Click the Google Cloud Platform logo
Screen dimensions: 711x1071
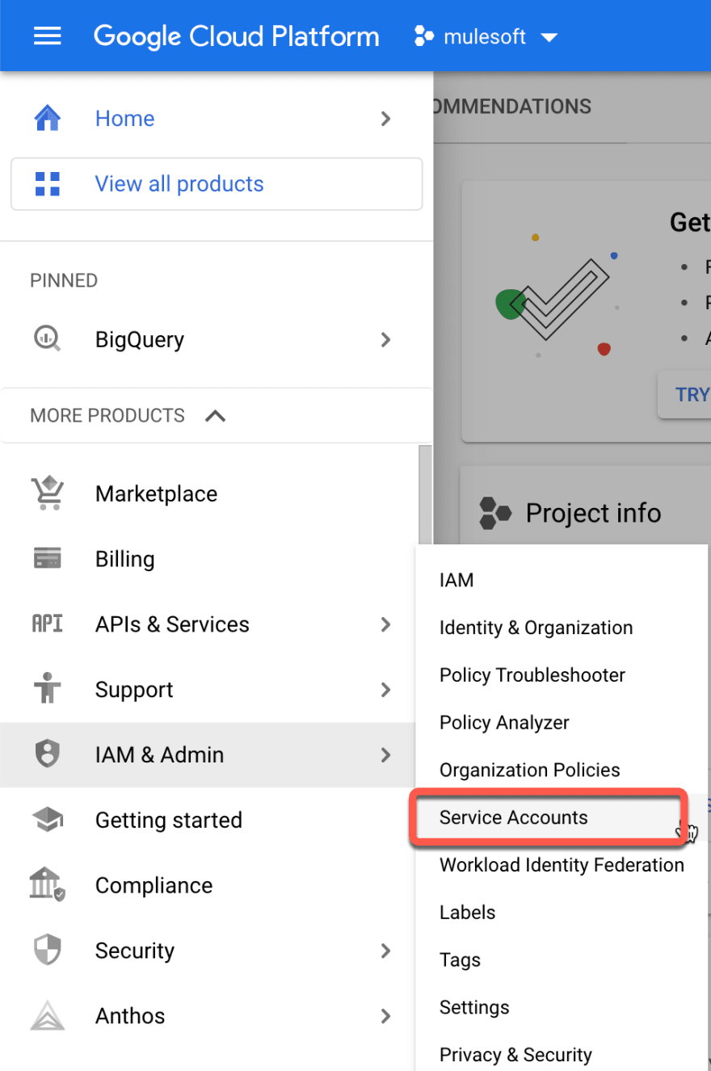click(x=237, y=36)
